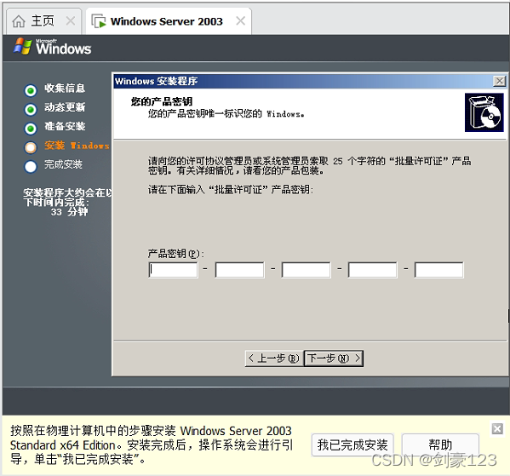
Task: Click the 产品密钥(P) label
Action: (175, 254)
